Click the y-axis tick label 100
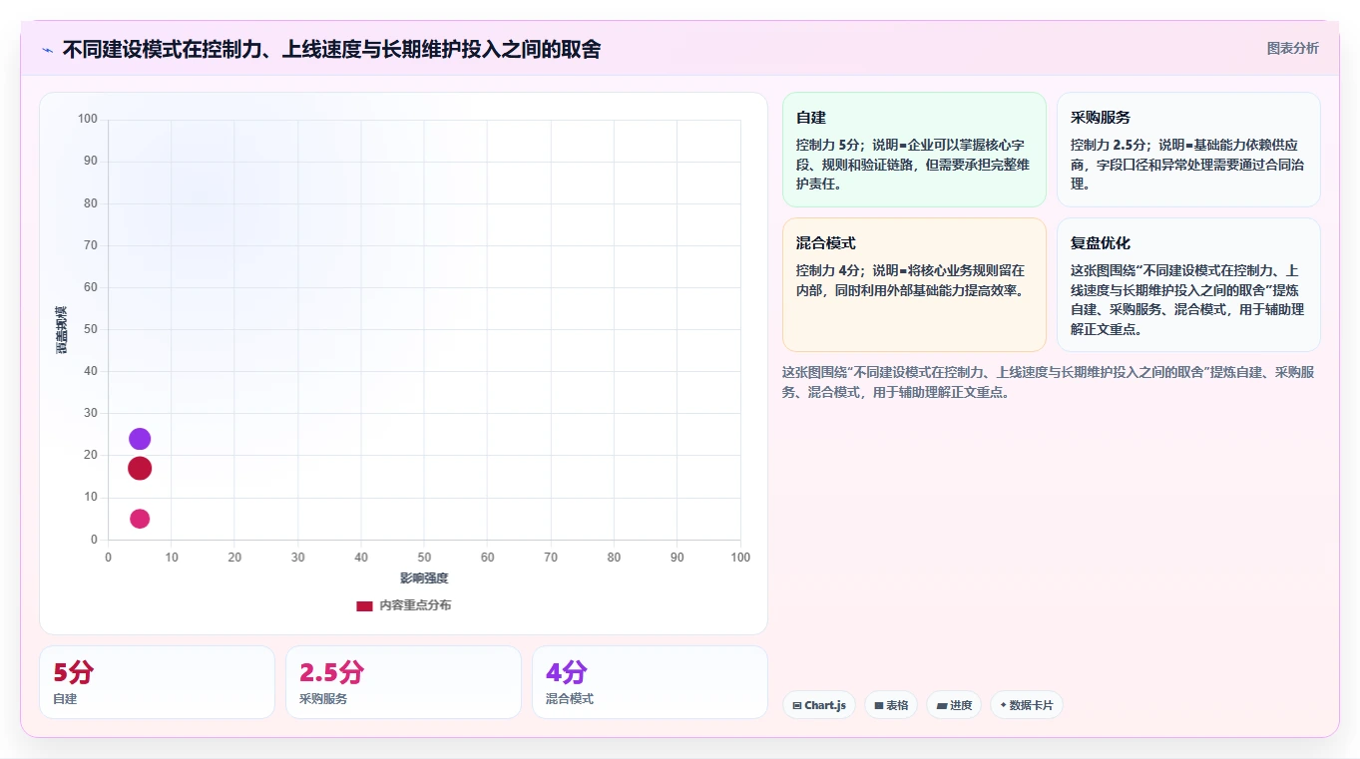Image resolution: width=1360 pixels, height=759 pixels. pos(88,120)
